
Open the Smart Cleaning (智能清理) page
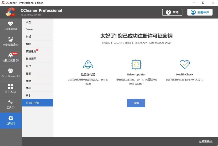coord(37,59)
